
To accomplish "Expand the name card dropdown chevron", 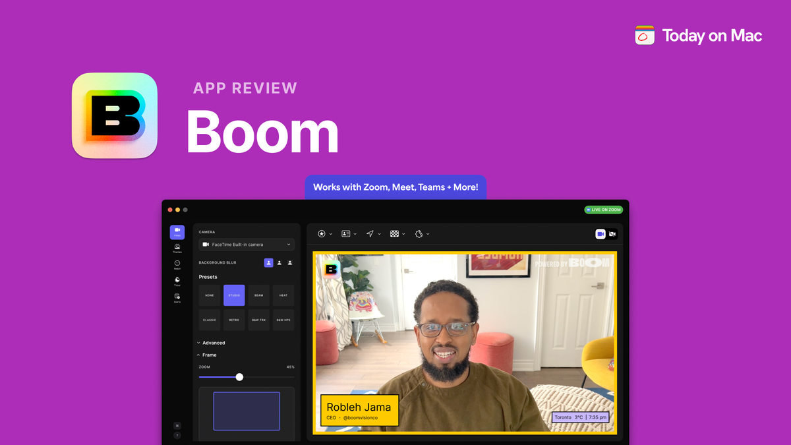I will 355,234.
